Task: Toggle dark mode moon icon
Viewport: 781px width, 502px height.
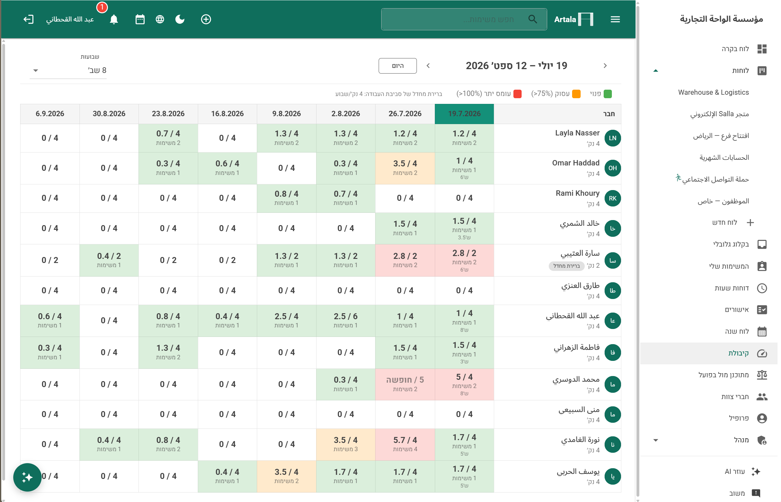Action: [180, 19]
